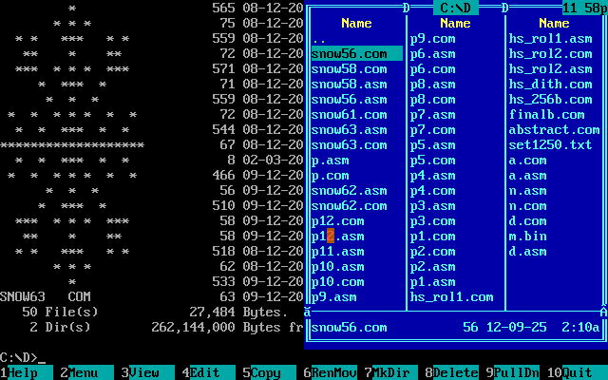608x380 pixels.
Task: Click Edit in the function key bar
Action: pyautogui.click(x=205, y=373)
